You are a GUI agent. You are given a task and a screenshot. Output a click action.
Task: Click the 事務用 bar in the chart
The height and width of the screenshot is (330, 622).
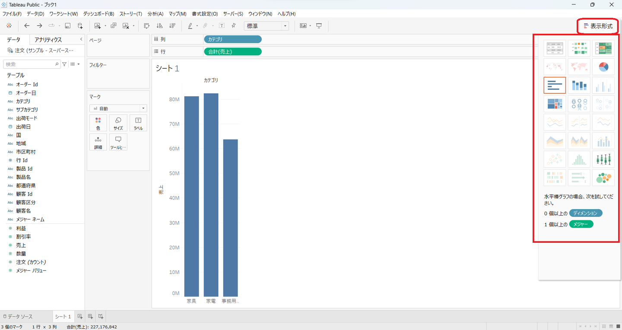point(230,218)
